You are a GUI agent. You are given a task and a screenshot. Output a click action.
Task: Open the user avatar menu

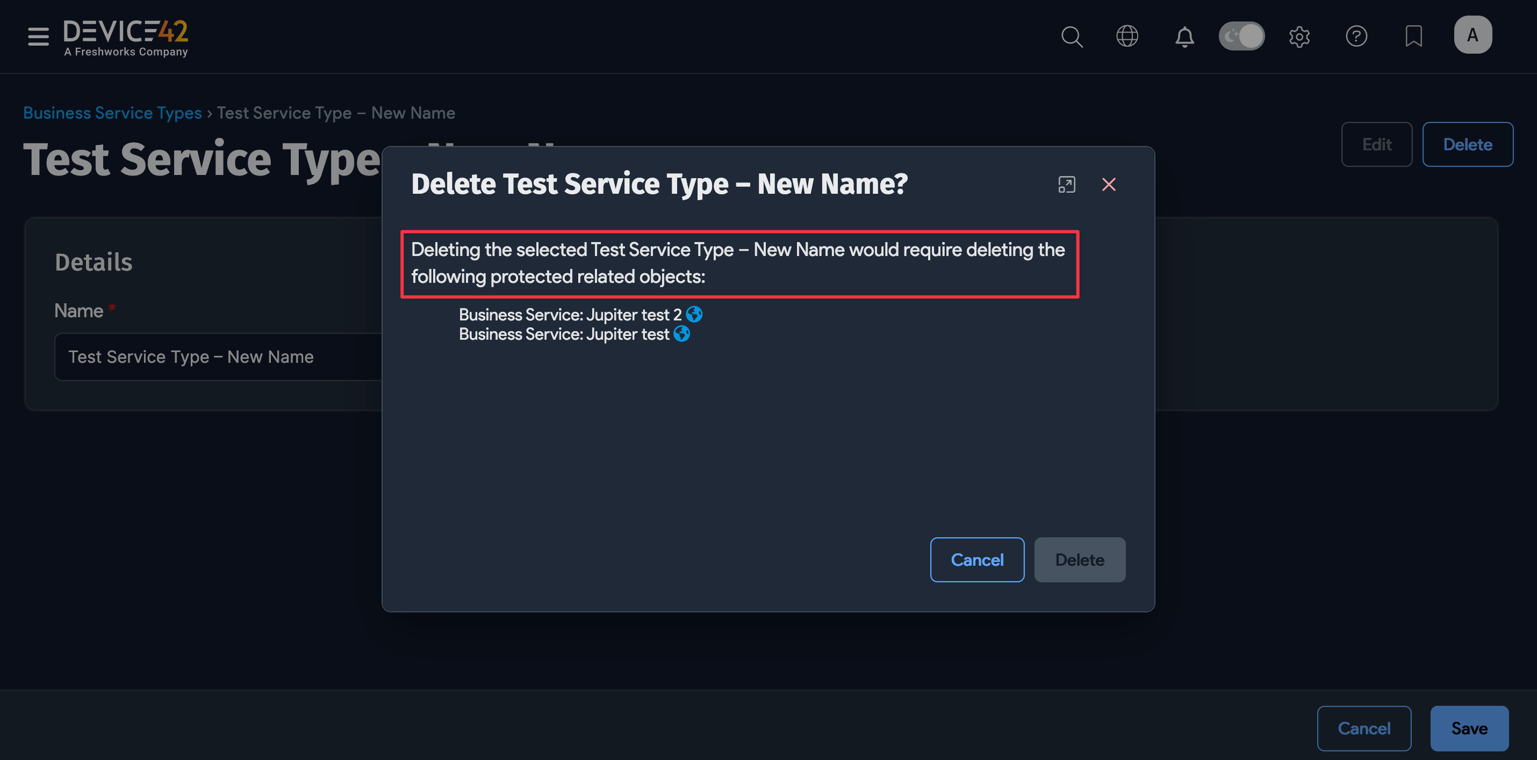pyautogui.click(x=1473, y=34)
